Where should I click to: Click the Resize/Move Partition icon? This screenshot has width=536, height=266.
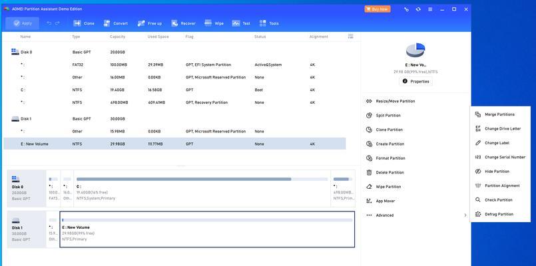(x=369, y=102)
